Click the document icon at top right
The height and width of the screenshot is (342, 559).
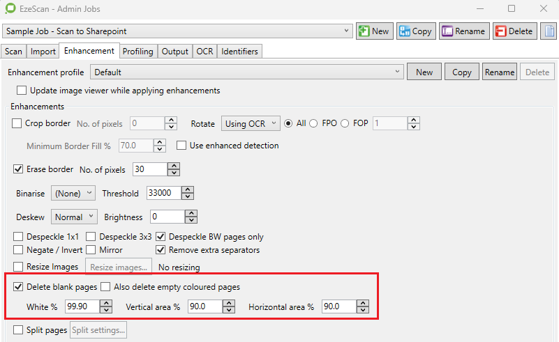[549, 31]
